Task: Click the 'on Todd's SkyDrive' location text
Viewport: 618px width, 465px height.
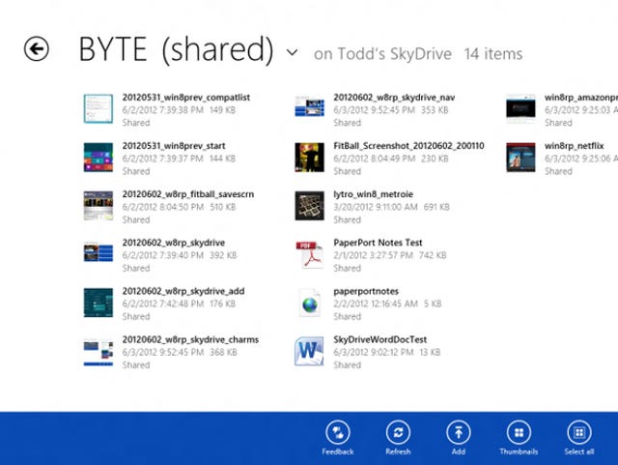Action: (382, 54)
